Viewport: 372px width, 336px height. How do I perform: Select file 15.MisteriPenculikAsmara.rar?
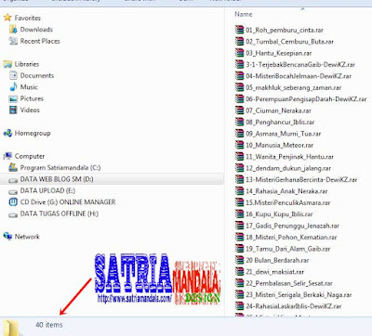point(288,202)
